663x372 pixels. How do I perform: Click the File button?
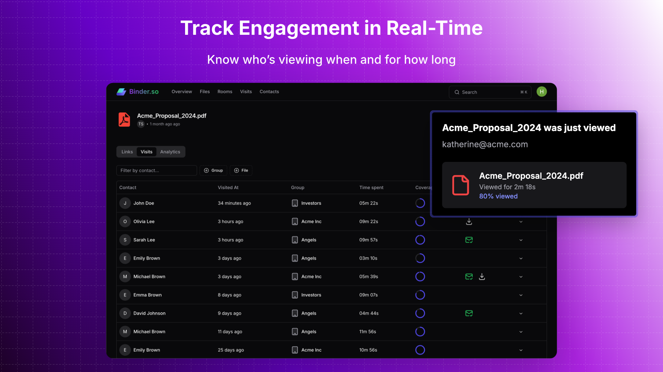pyautogui.click(x=241, y=170)
